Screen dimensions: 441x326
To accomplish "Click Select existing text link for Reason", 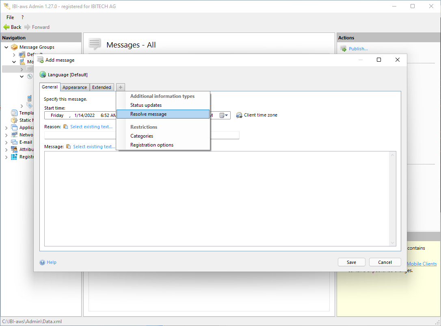I will (91, 127).
